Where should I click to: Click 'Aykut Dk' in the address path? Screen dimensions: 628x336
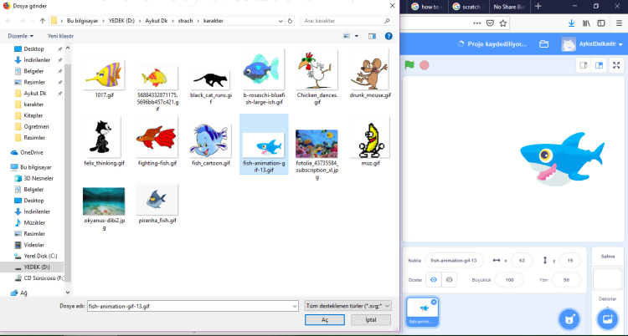[157, 21]
